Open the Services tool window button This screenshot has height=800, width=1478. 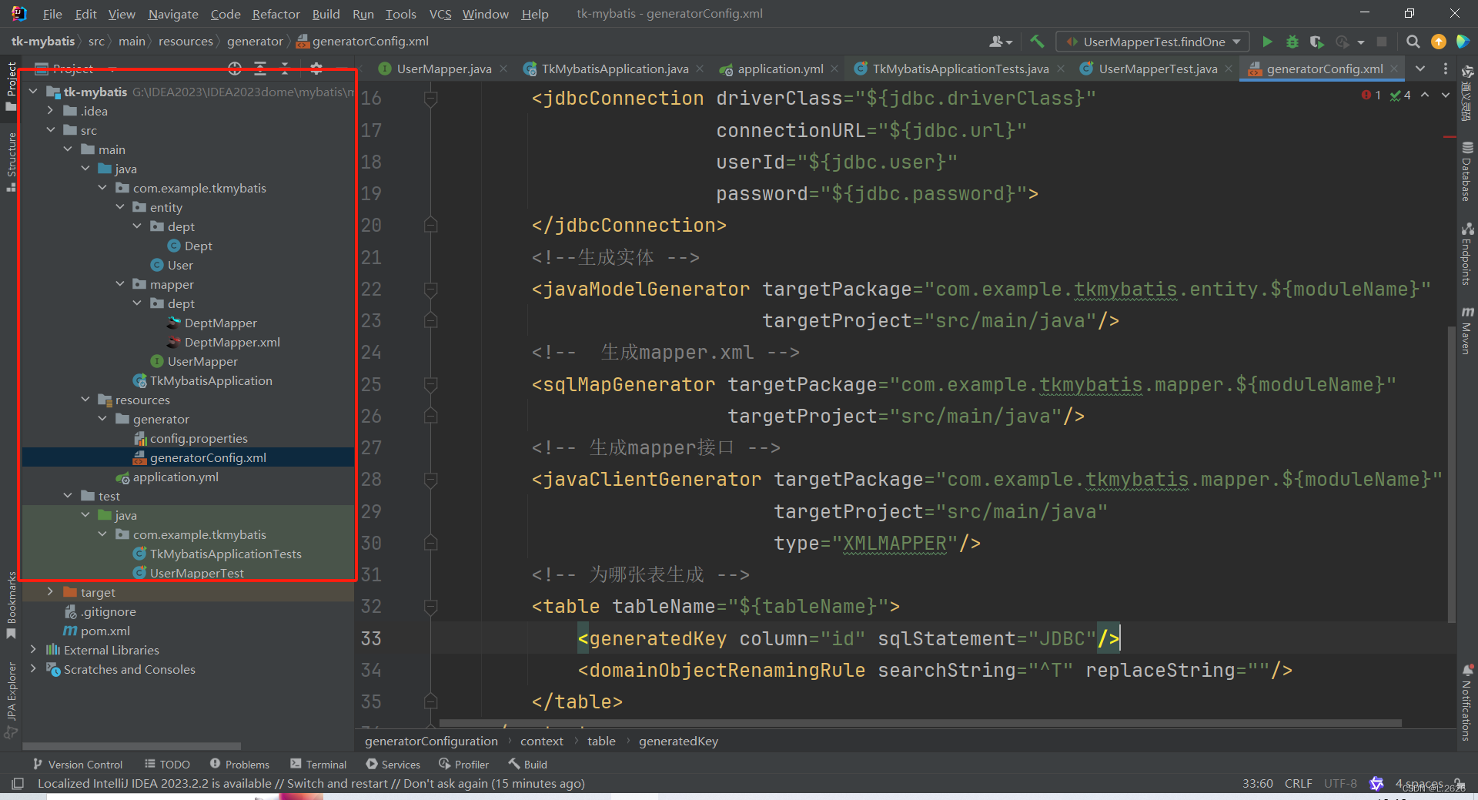[x=393, y=764]
